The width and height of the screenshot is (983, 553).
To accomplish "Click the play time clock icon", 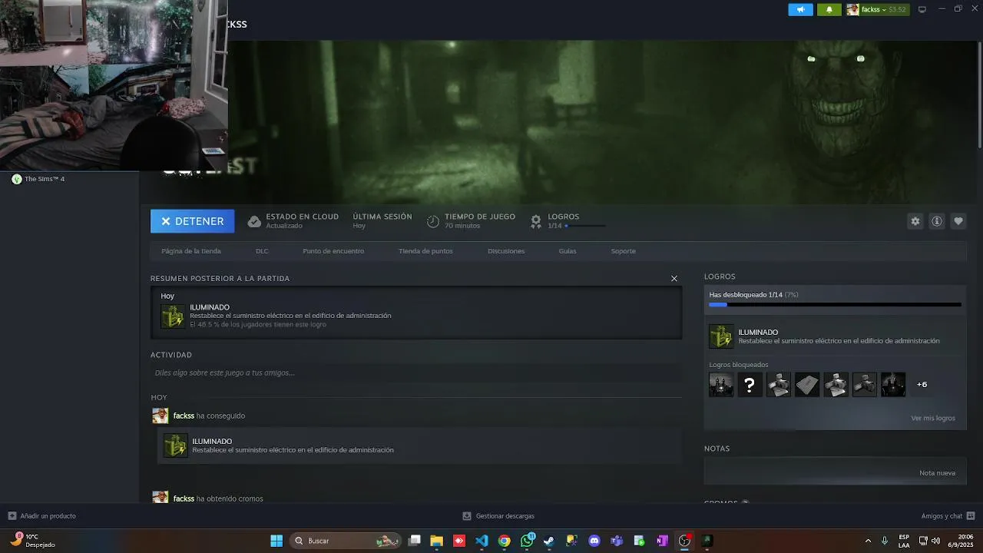I will [433, 221].
